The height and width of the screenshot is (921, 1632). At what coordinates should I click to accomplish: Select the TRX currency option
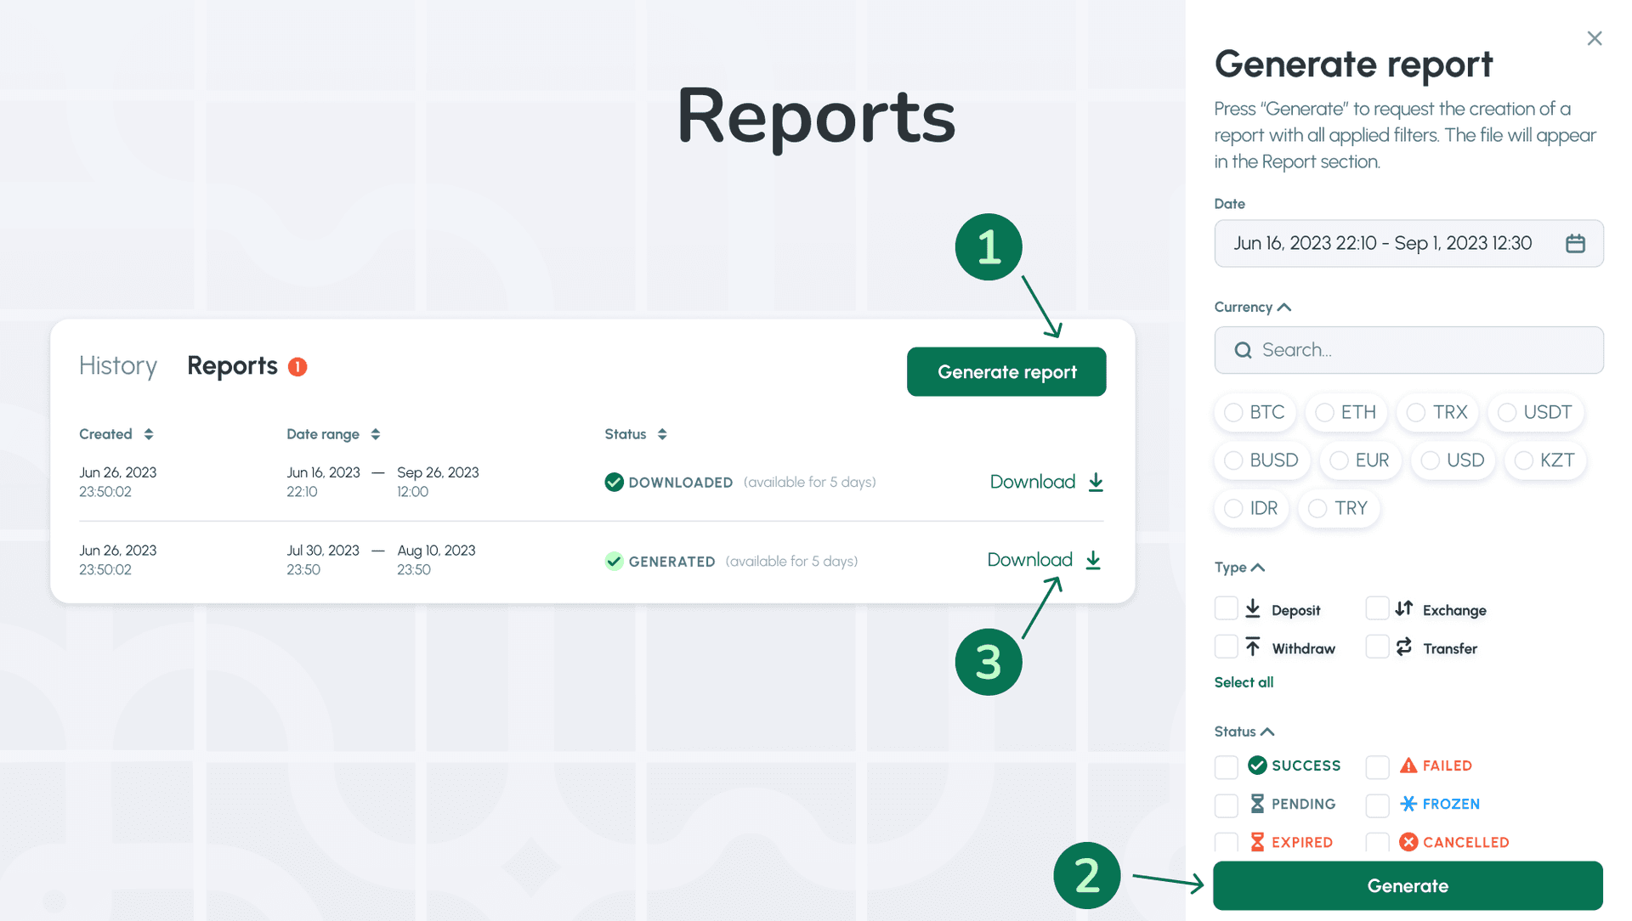coord(1437,412)
